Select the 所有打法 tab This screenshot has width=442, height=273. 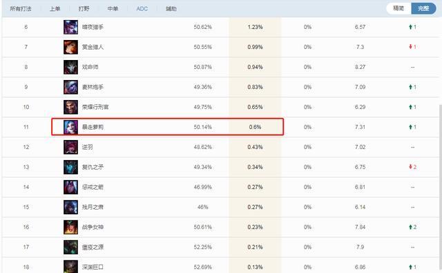[21, 9]
